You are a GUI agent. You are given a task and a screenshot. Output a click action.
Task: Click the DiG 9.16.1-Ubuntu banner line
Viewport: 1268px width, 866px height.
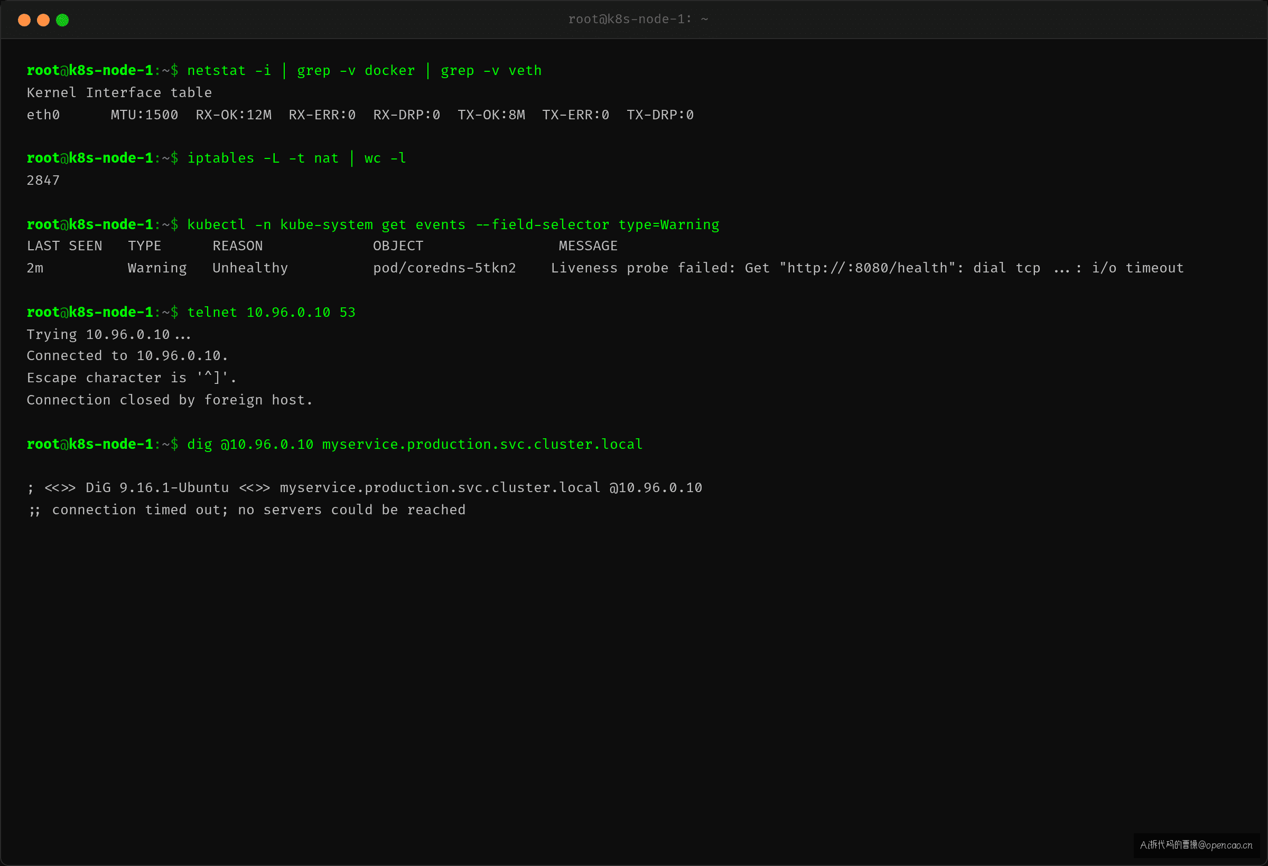pos(365,487)
